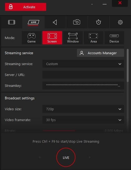Image resolution: width=131 pixels, height=170 pixels.
Task: Expand the Video size dropdown
Action: tap(83, 109)
